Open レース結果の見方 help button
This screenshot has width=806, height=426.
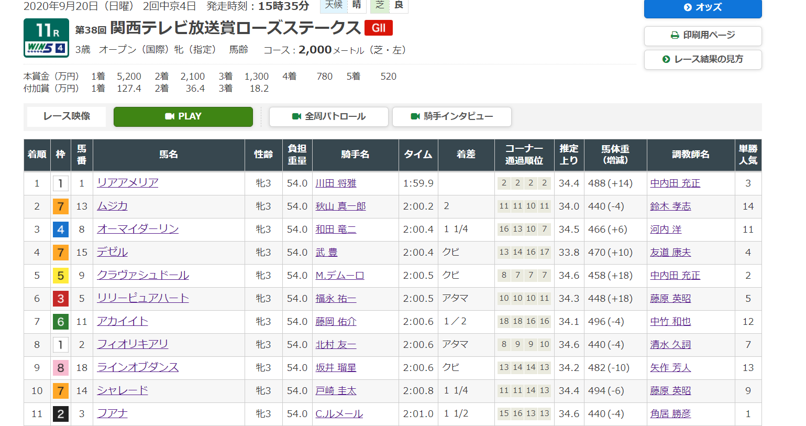tap(703, 59)
